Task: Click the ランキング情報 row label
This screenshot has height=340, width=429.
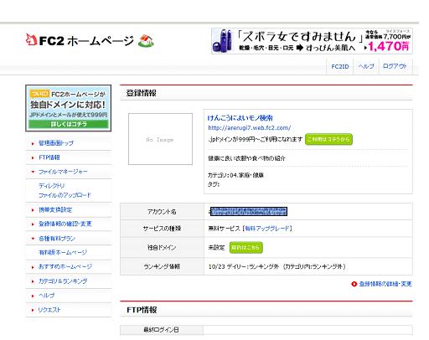Action: coord(162,266)
